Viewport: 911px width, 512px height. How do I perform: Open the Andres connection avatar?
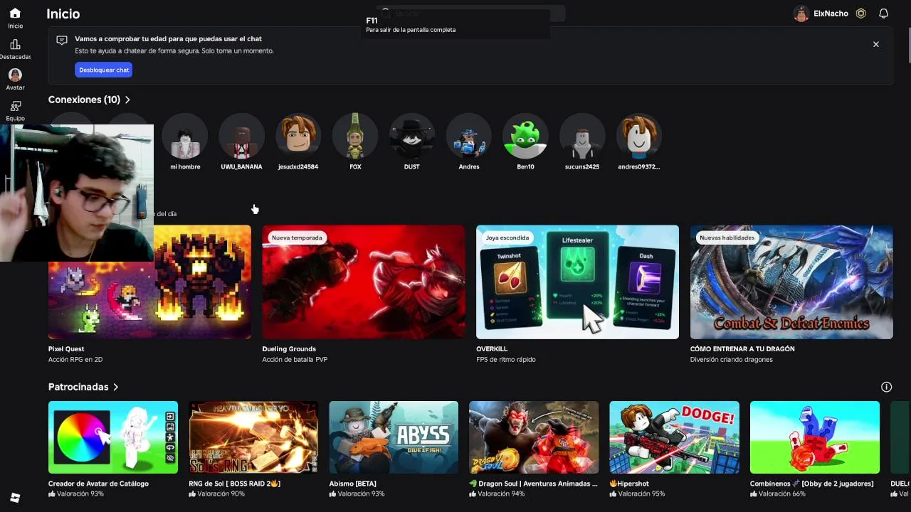(x=469, y=136)
